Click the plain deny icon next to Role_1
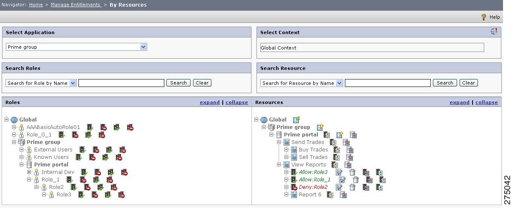The width and height of the screenshot is (513, 208). click(83, 180)
